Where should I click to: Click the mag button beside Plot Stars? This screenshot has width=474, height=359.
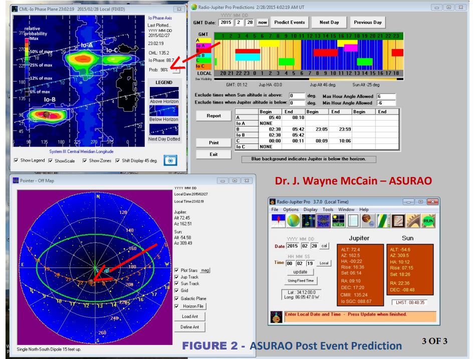point(205,270)
